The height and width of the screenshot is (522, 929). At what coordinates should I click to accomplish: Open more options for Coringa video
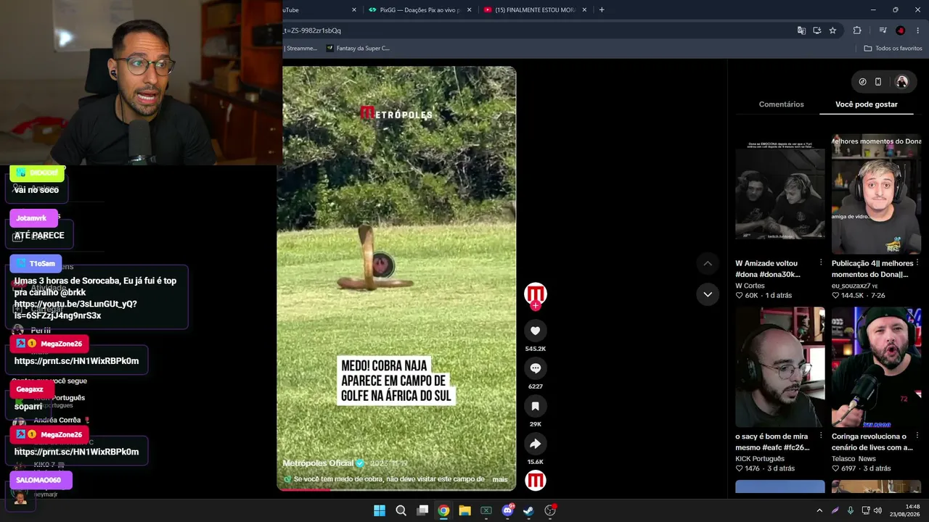click(x=917, y=436)
